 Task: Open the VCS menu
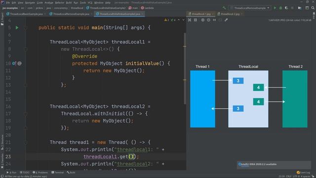90,2
